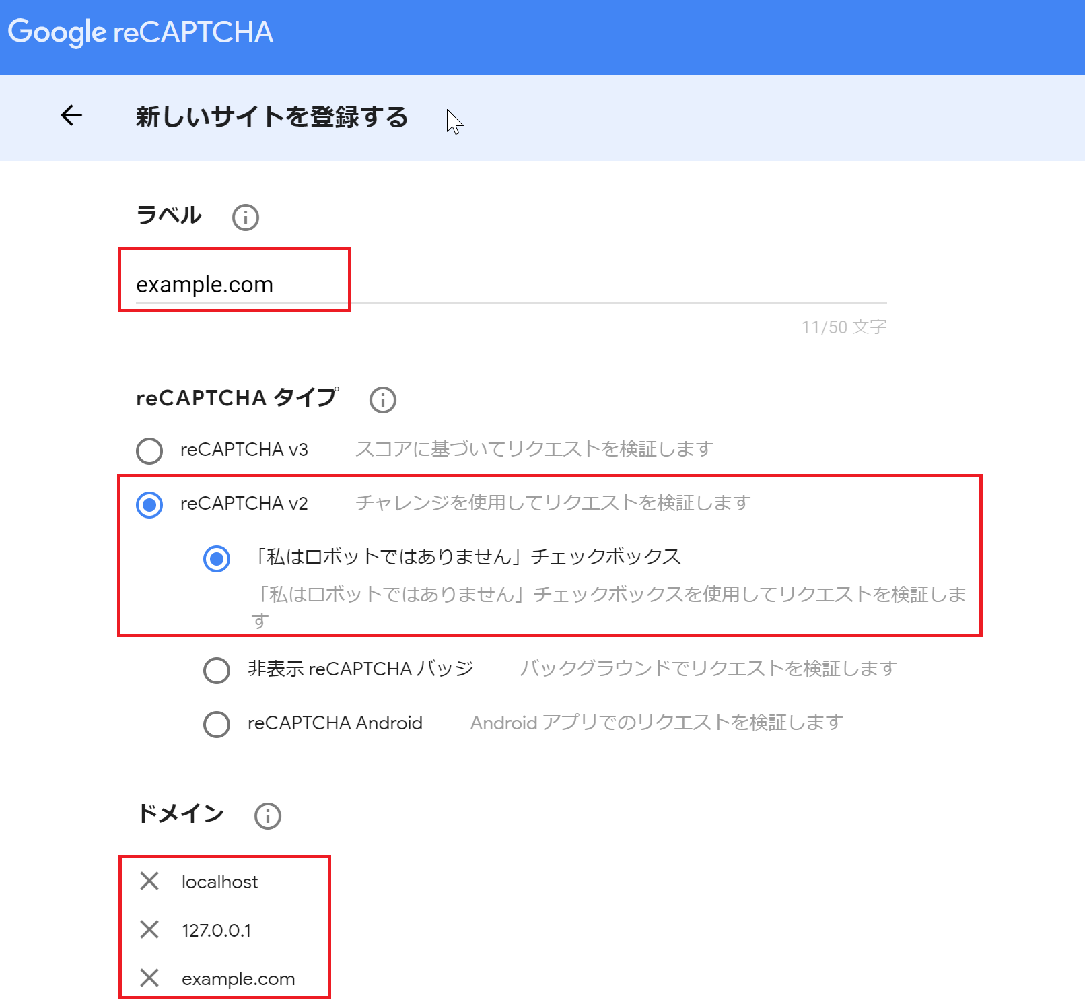The height and width of the screenshot is (1002, 1085).
Task: Click the info icon next to ラベル
Action: (245, 218)
